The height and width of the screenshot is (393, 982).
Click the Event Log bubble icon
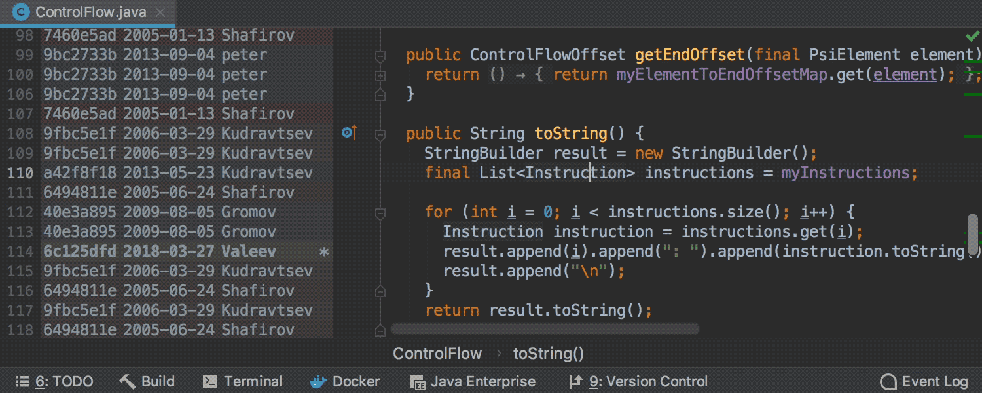click(x=888, y=382)
